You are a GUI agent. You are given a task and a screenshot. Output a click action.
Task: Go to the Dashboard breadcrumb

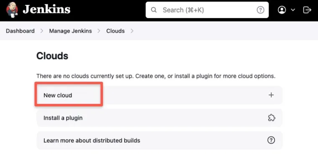pos(20,31)
